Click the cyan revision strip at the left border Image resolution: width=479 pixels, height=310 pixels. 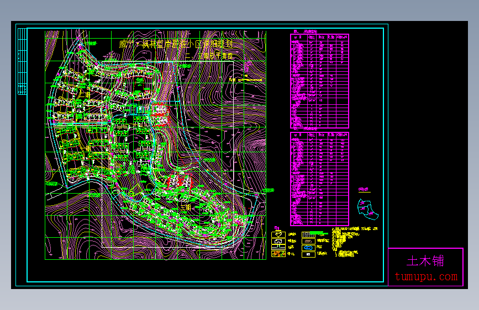pos(22,61)
